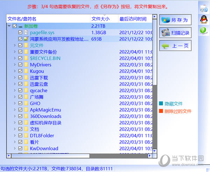The height and width of the screenshot is (172, 210).
Task: Click the pagefile.sys file icon
Action: [26, 33]
